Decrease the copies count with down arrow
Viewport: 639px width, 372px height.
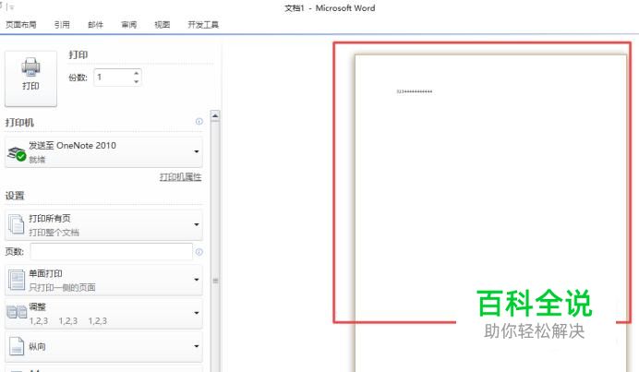[x=137, y=82]
